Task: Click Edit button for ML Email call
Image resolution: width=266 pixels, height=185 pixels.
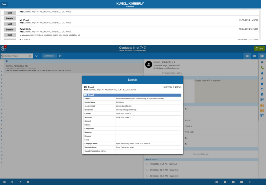Action: click(10, 24)
